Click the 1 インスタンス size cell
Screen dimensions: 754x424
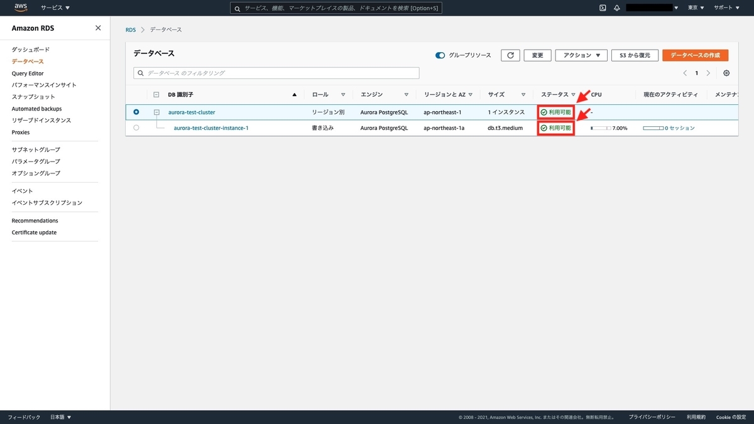[x=506, y=112]
